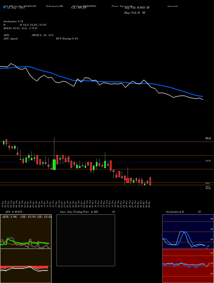Click the last red candlestick on the price chart
The width and height of the screenshot is (214, 283).
click(x=150, y=181)
